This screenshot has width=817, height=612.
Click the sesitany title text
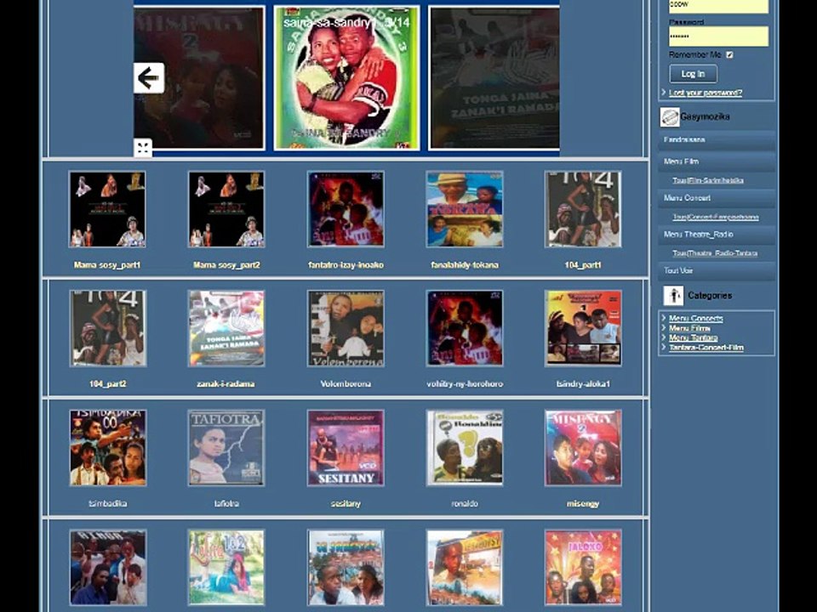coord(346,503)
